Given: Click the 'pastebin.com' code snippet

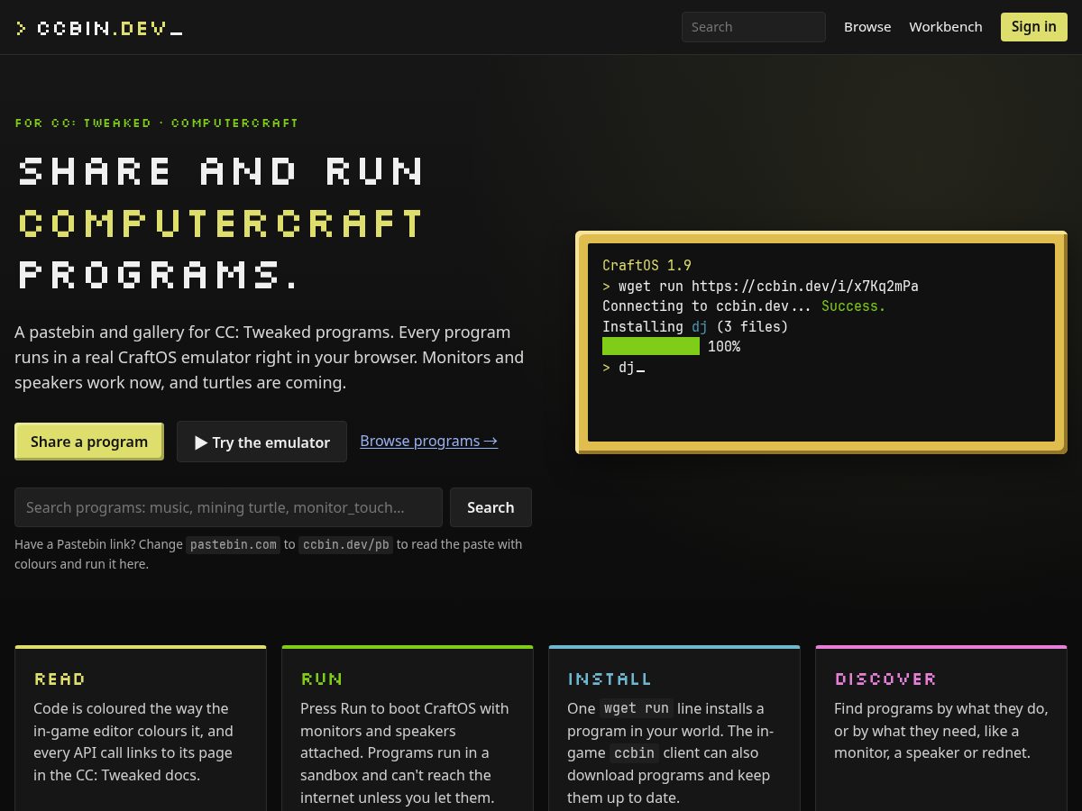Looking at the screenshot, I should pyautogui.click(x=234, y=544).
